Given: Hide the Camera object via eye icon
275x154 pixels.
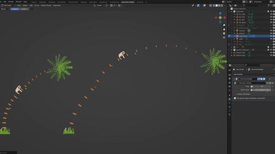Looking at the screenshot, I should [271, 31].
